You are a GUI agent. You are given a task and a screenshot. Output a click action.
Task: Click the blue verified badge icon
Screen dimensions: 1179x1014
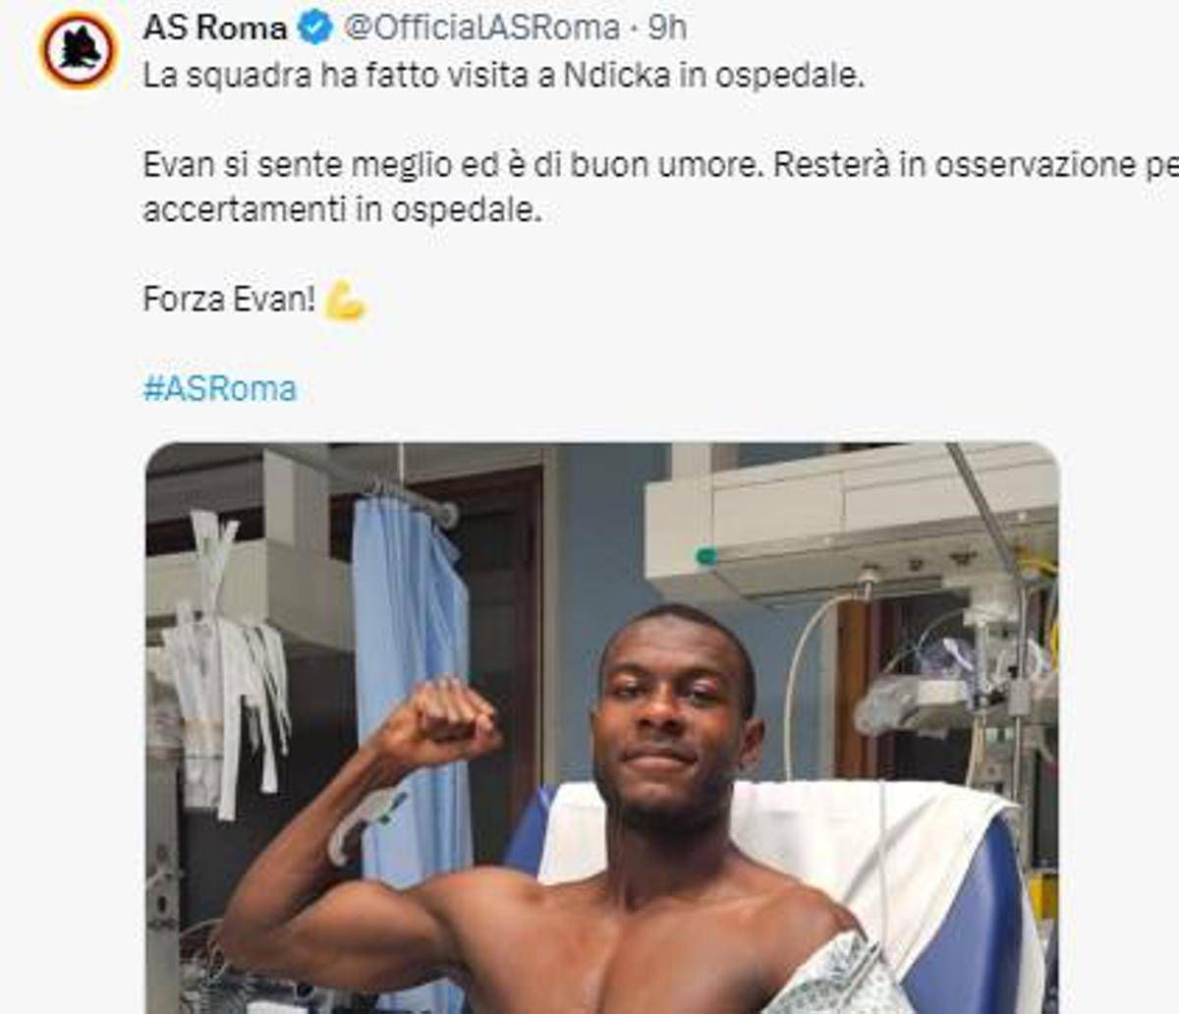tap(315, 28)
